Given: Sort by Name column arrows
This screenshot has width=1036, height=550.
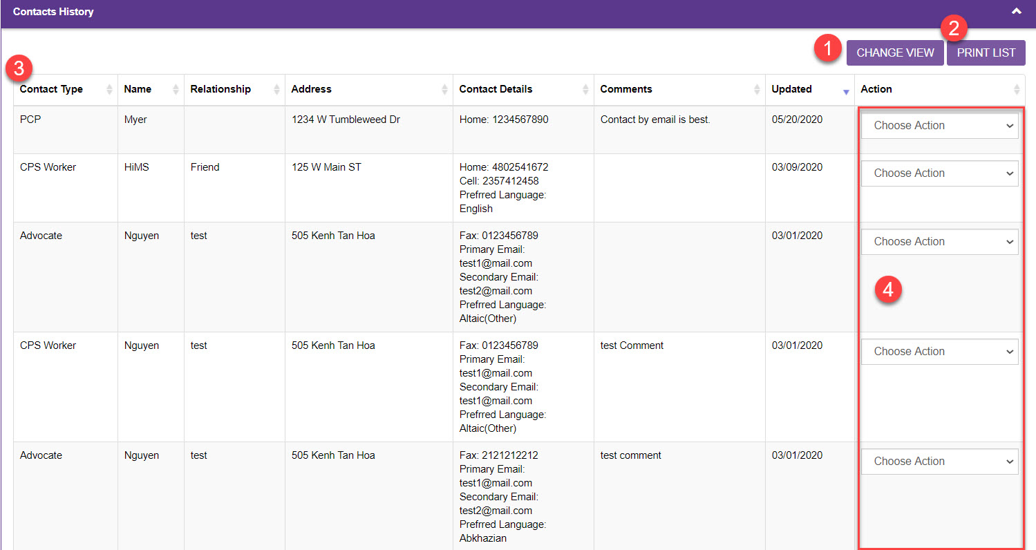Looking at the screenshot, I should pyautogui.click(x=176, y=89).
